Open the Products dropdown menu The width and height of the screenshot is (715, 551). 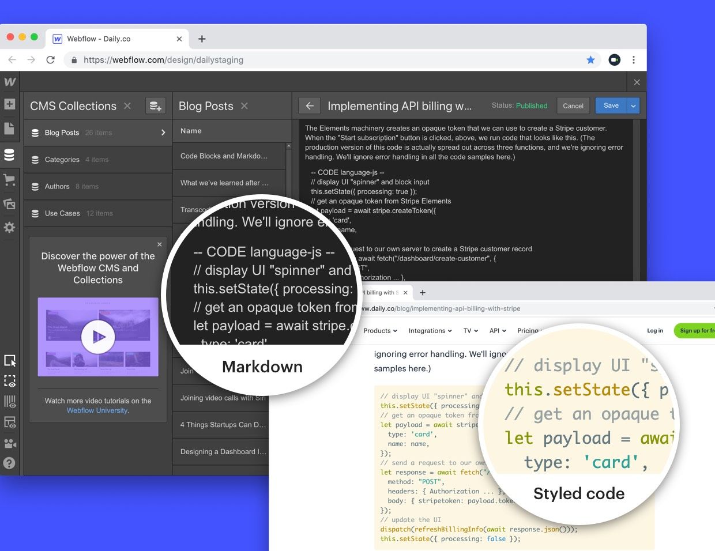pyautogui.click(x=380, y=331)
